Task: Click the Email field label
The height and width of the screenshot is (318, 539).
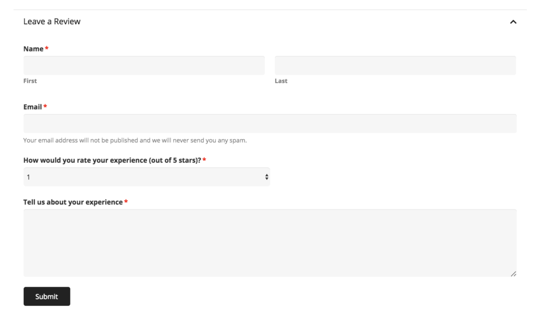Action: (x=33, y=107)
